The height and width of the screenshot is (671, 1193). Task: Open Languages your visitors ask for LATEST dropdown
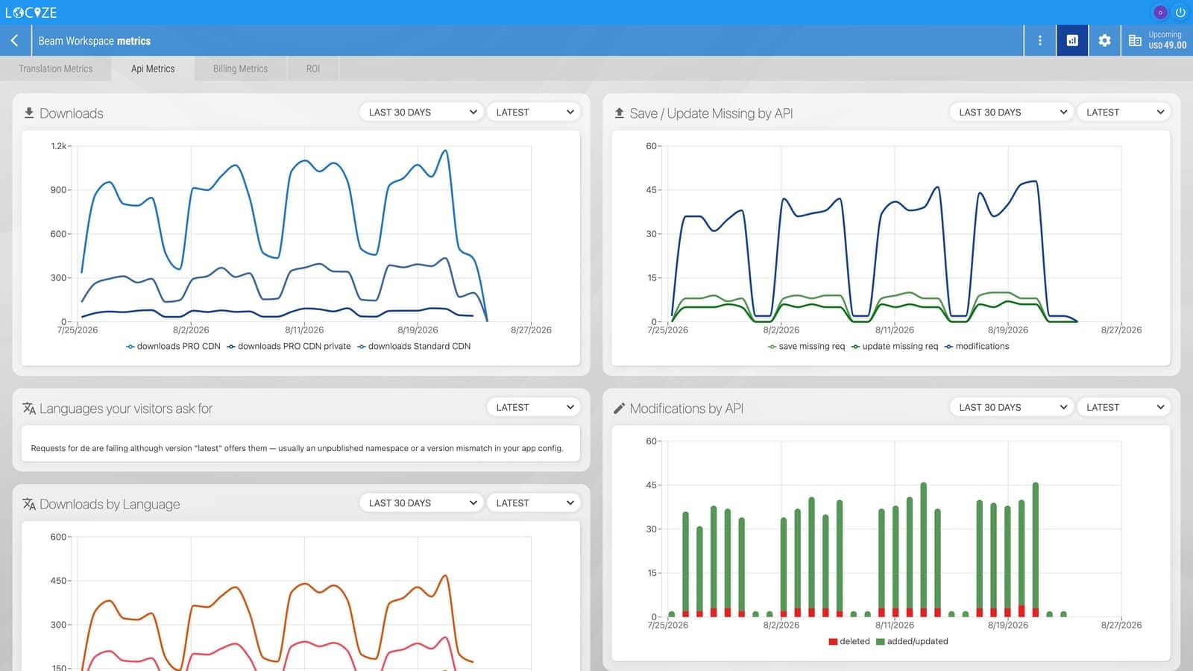[x=534, y=408]
